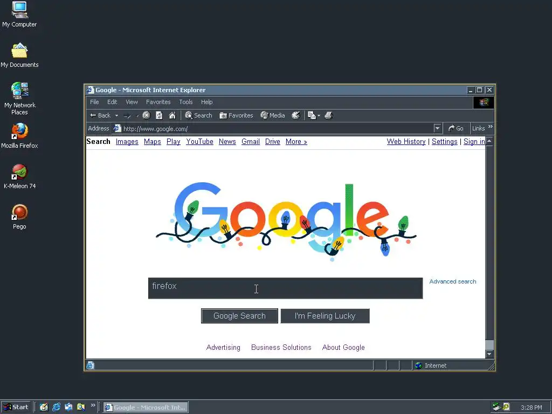This screenshot has width=552, height=414.
Task: Click the search box containing firefox
Action: pyautogui.click(x=286, y=288)
